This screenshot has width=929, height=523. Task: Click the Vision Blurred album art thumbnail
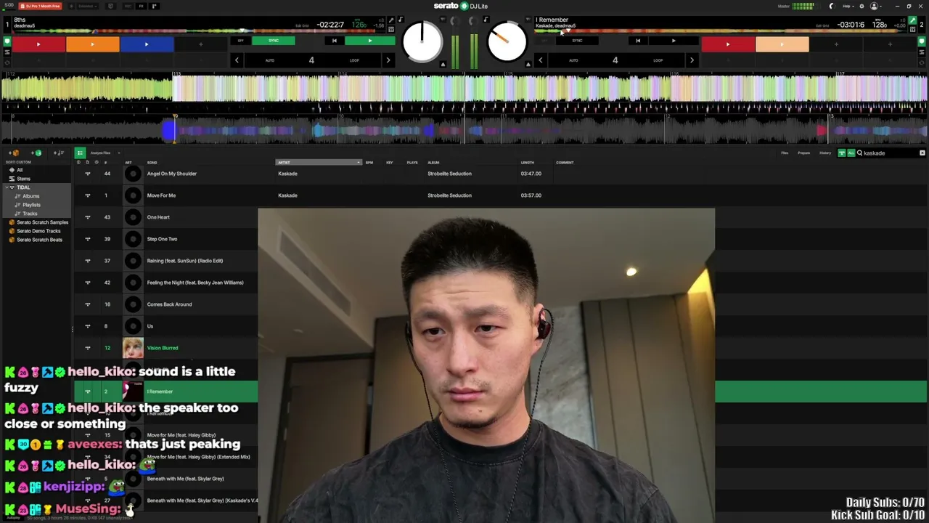(133, 348)
